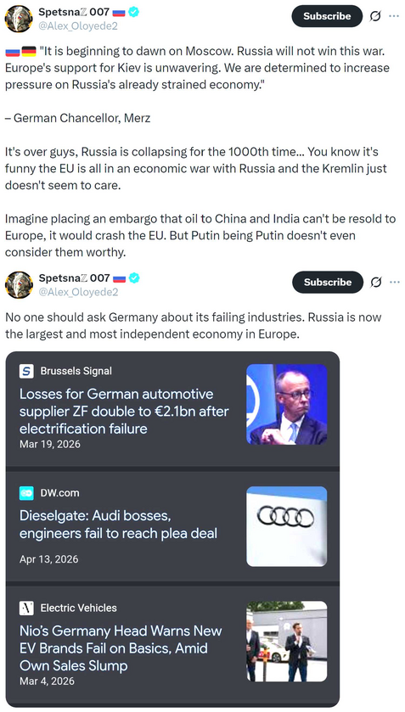Click the Grok icon on first post
The height and width of the screenshot is (712, 405).
[375, 16]
